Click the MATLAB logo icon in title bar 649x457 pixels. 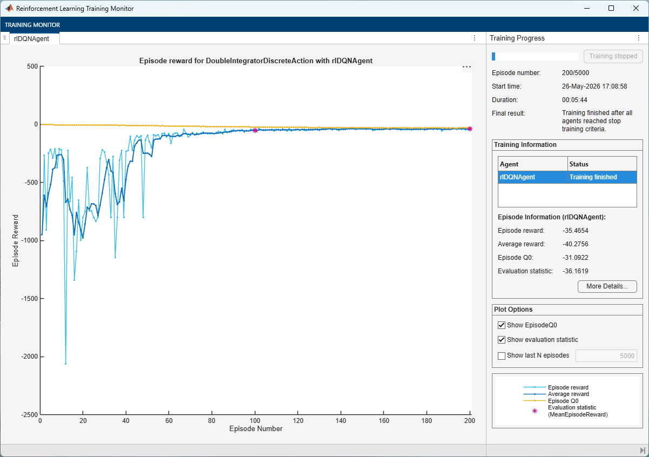[9, 8]
